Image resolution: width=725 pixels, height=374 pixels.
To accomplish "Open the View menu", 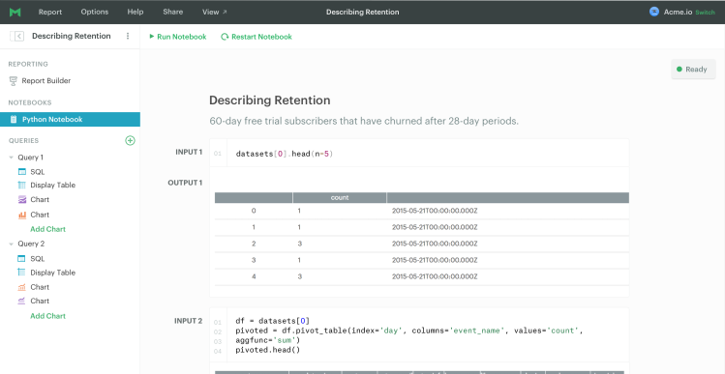I will (215, 12).
